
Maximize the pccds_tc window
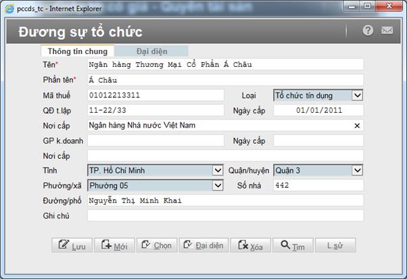tap(367, 6)
